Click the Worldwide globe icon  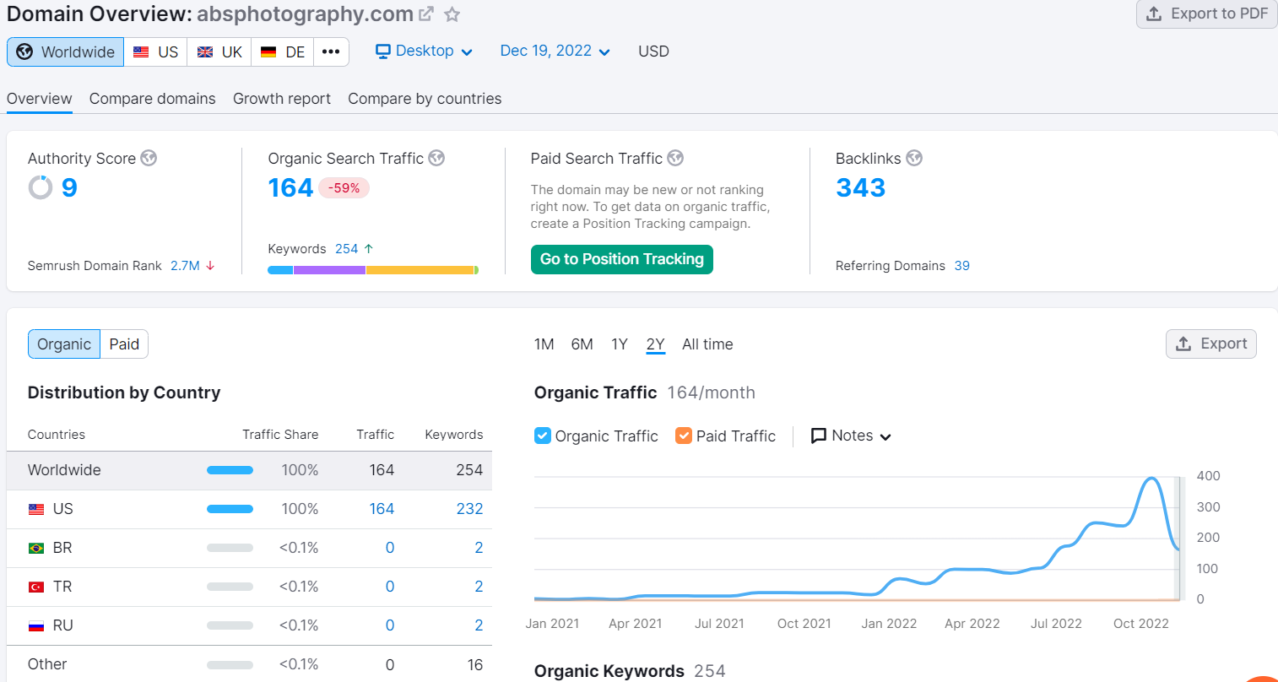[x=25, y=51]
